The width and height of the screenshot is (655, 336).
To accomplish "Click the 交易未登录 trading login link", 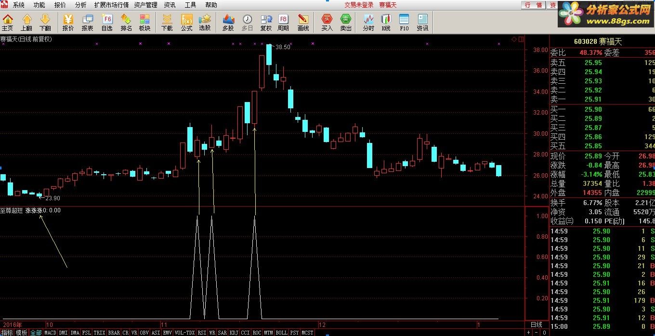I will (x=359, y=5).
